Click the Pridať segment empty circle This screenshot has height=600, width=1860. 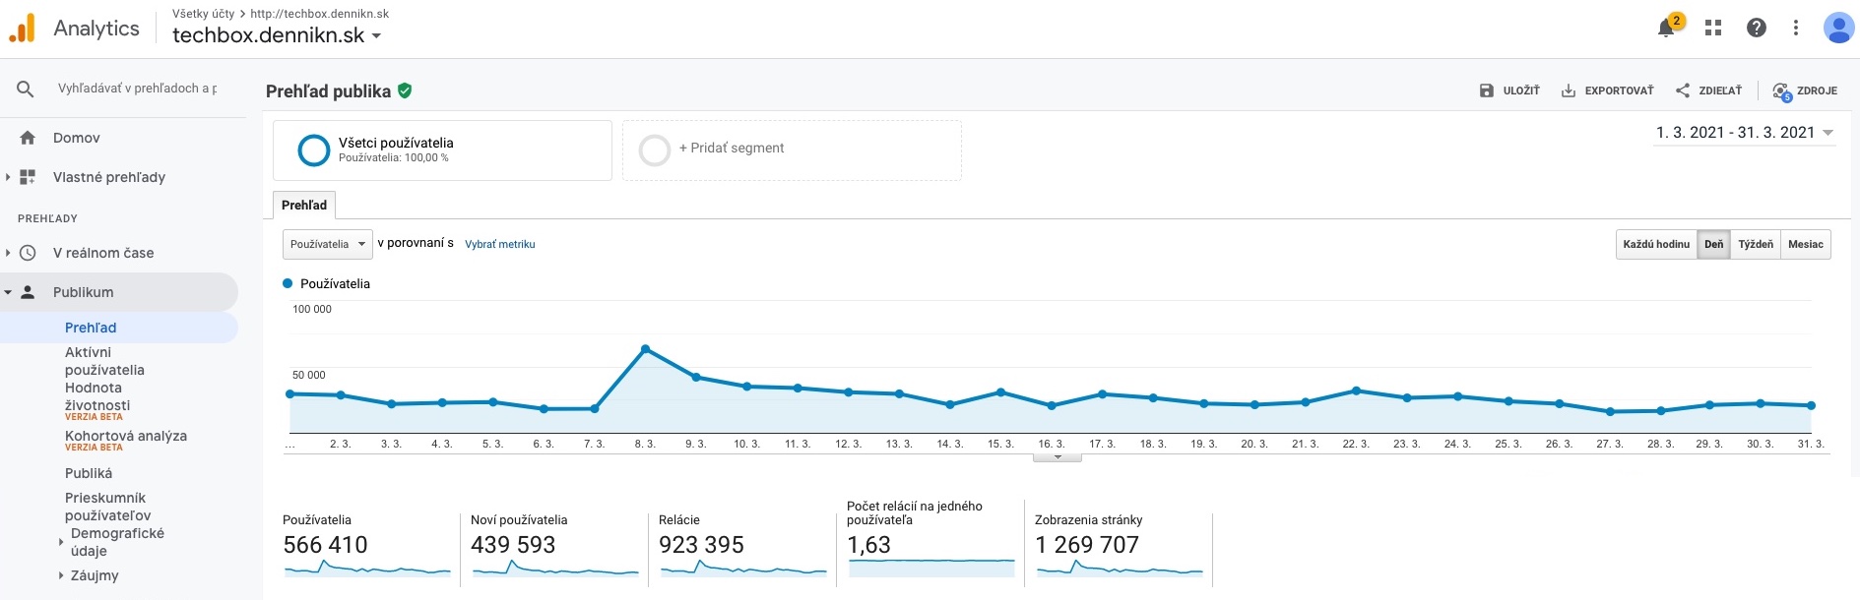[655, 150]
